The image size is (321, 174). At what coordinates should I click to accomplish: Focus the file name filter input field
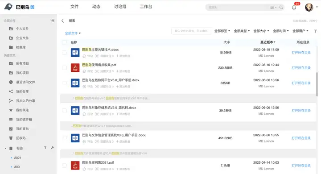coord(191,31)
